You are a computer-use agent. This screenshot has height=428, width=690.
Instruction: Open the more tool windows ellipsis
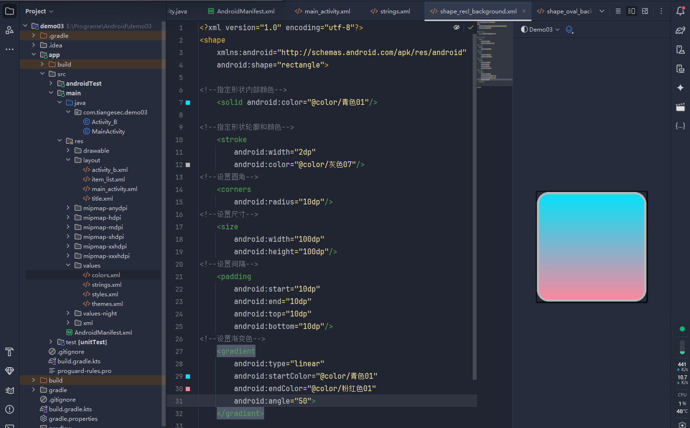[x=10, y=49]
